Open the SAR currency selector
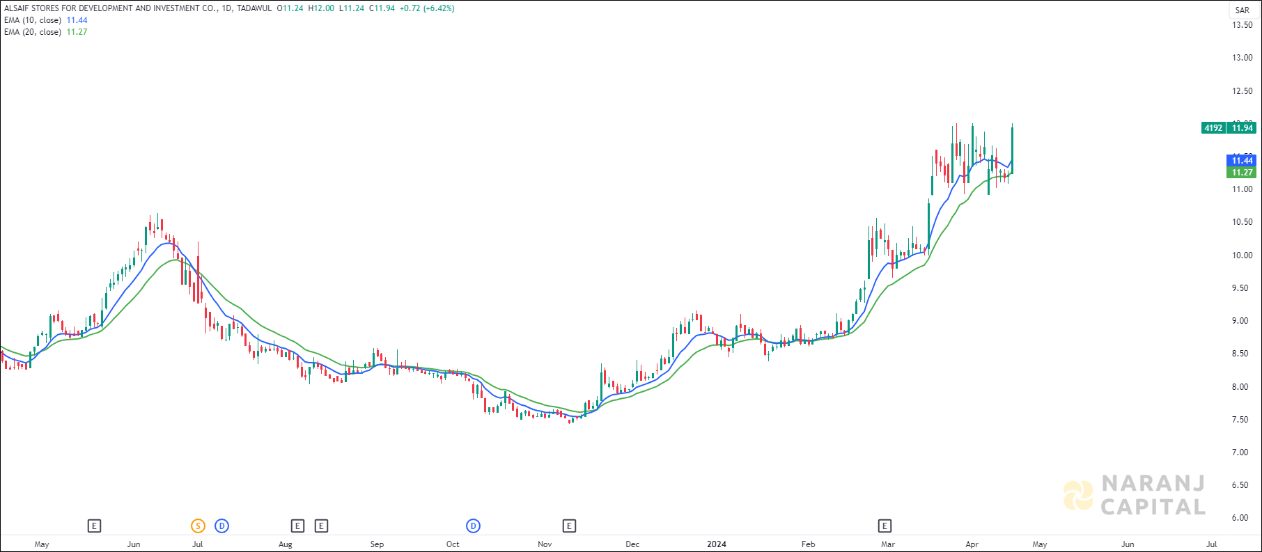 1242,10
